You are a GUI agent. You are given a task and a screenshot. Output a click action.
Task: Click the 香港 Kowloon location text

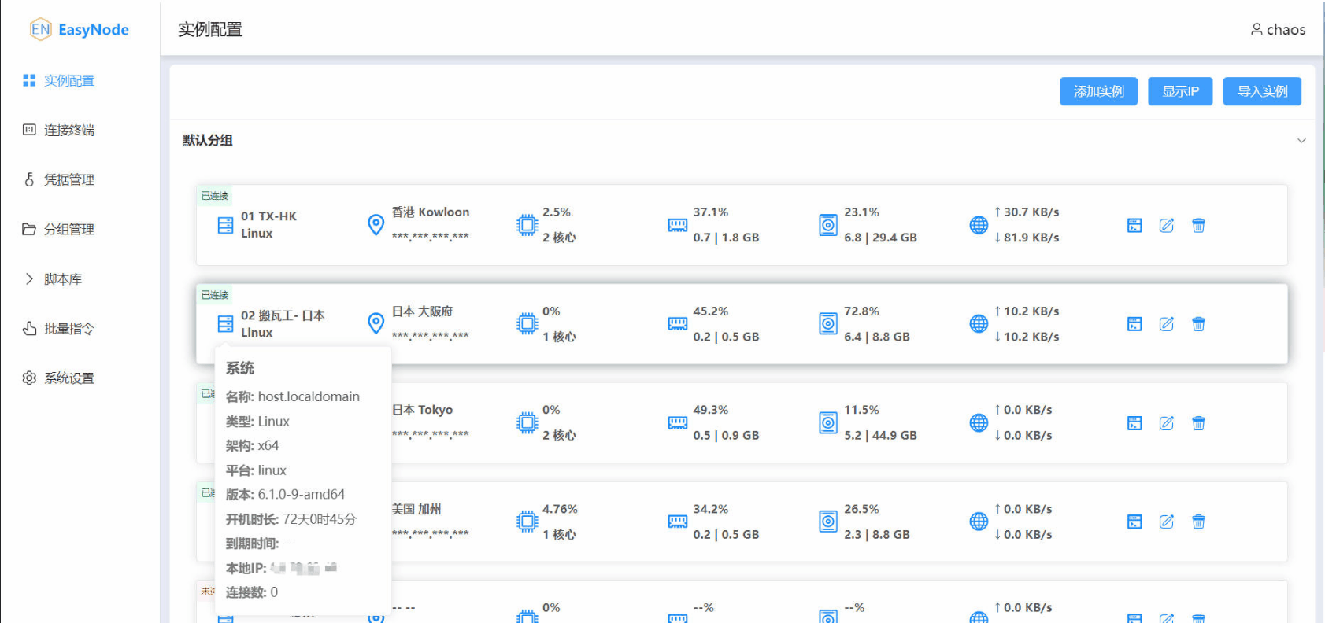click(x=431, y=212)
